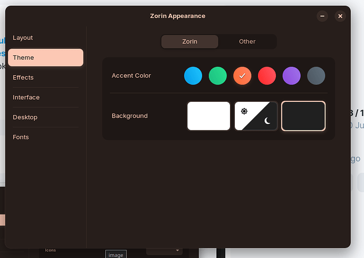
Task: Choose the red accent color
Action: click(267, 75)
